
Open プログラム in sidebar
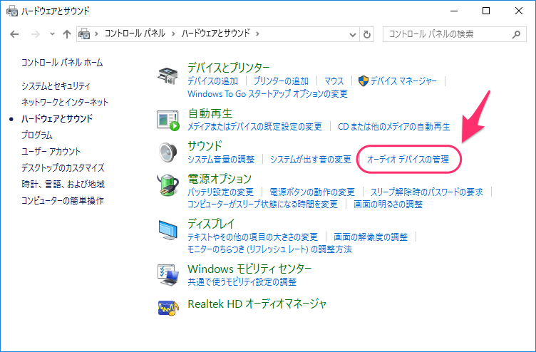[36, 135]
